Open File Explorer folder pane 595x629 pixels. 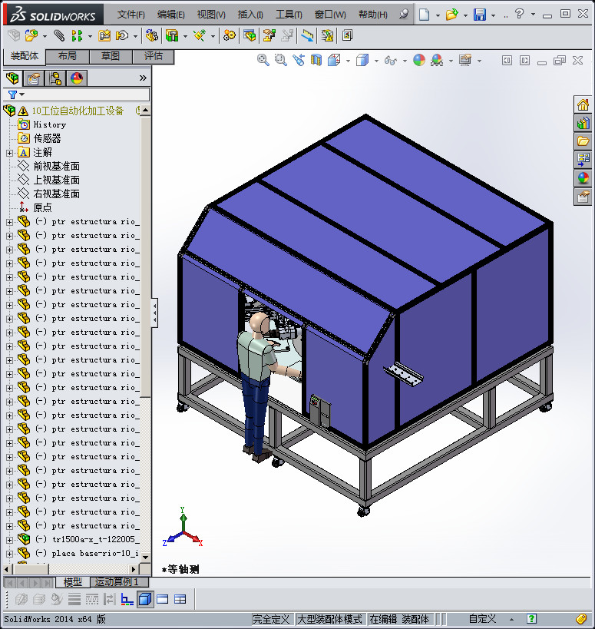coord(583,141)
